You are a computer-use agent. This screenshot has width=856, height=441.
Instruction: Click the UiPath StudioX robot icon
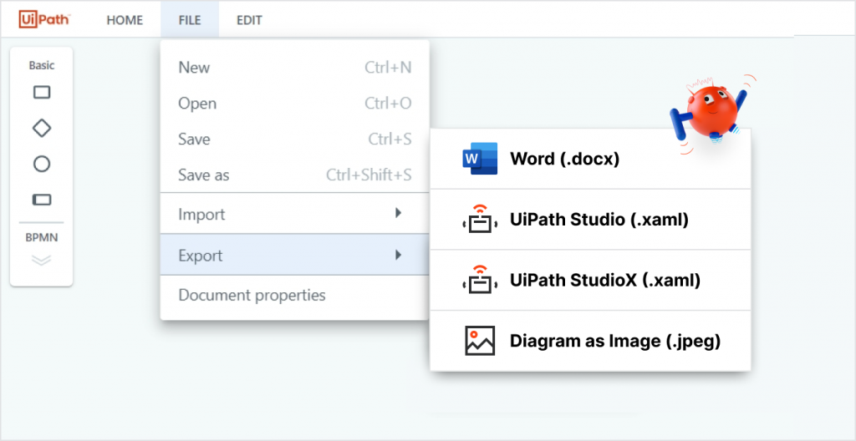[x=479, y=280]
